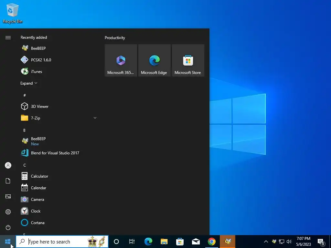Open the notification Action Center
The height and width of the screenshot is (248, 331).
(321, 242)
